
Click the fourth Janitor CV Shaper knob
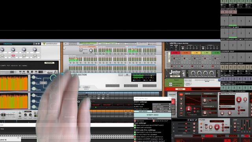click(211, 73)
